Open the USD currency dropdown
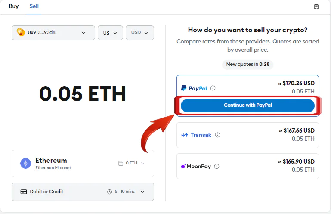The image size is (331, 214). pos(140,33)
